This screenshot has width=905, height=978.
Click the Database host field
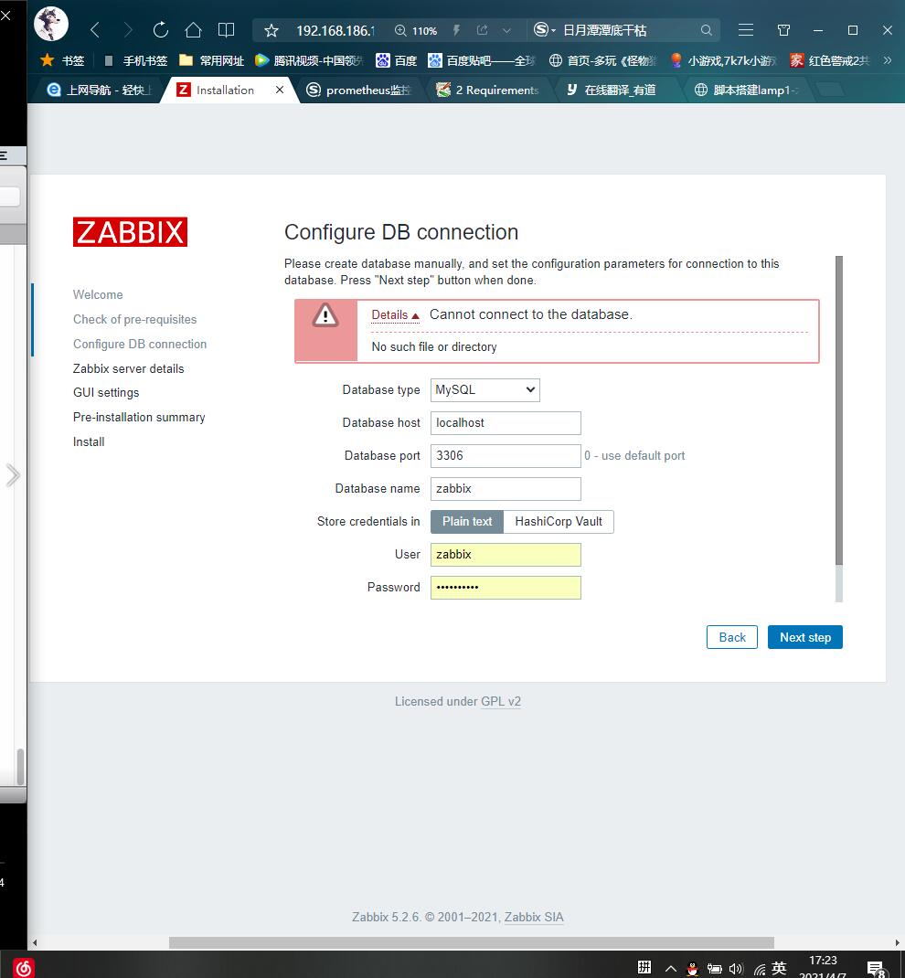point(506,423)
